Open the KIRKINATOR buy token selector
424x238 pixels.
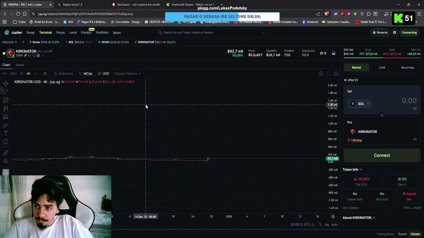[363, 132]
